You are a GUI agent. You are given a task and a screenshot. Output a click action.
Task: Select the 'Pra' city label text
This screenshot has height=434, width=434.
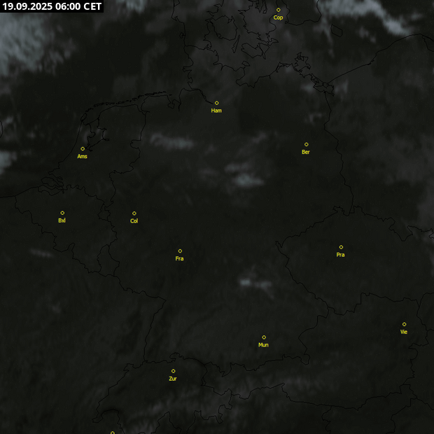click(340, 255)
